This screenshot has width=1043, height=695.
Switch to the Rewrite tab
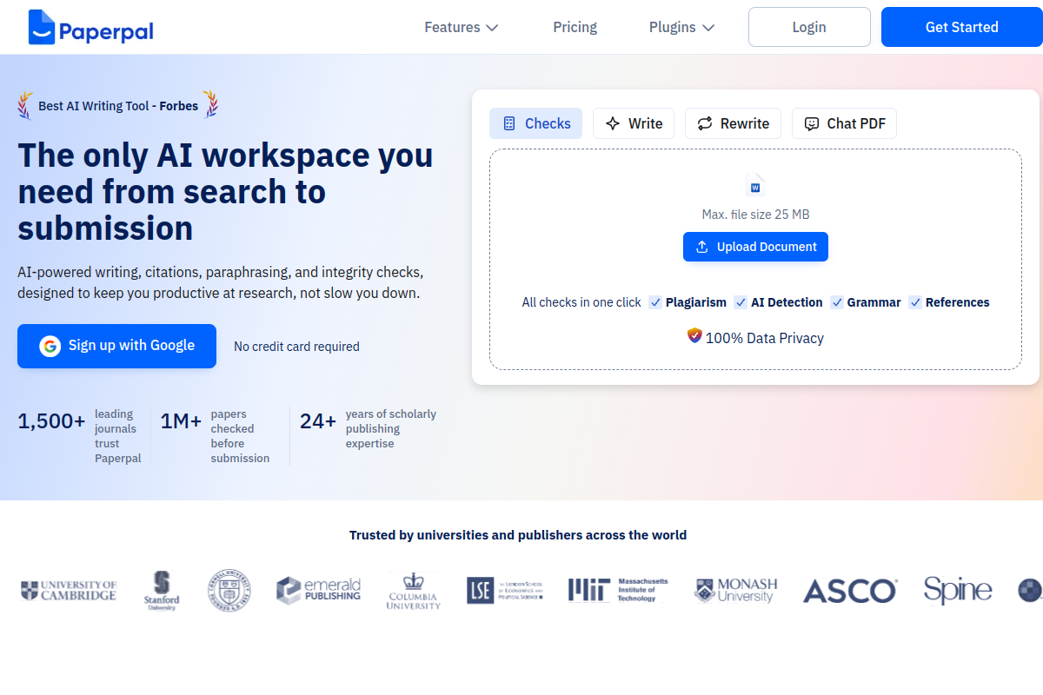tap(734, 123)
